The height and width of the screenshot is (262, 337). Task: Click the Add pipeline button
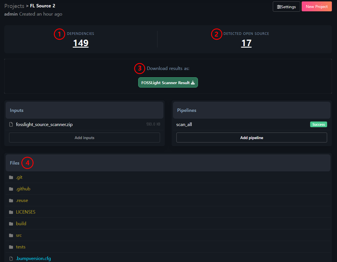click(x=252, y=138)
